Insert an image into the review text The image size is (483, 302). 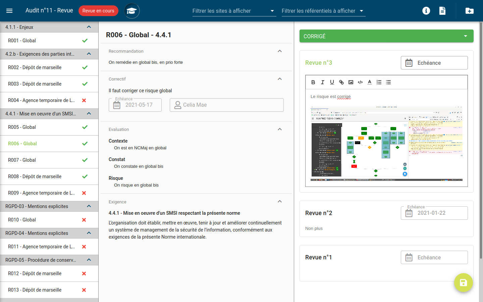tap(351, 82)
